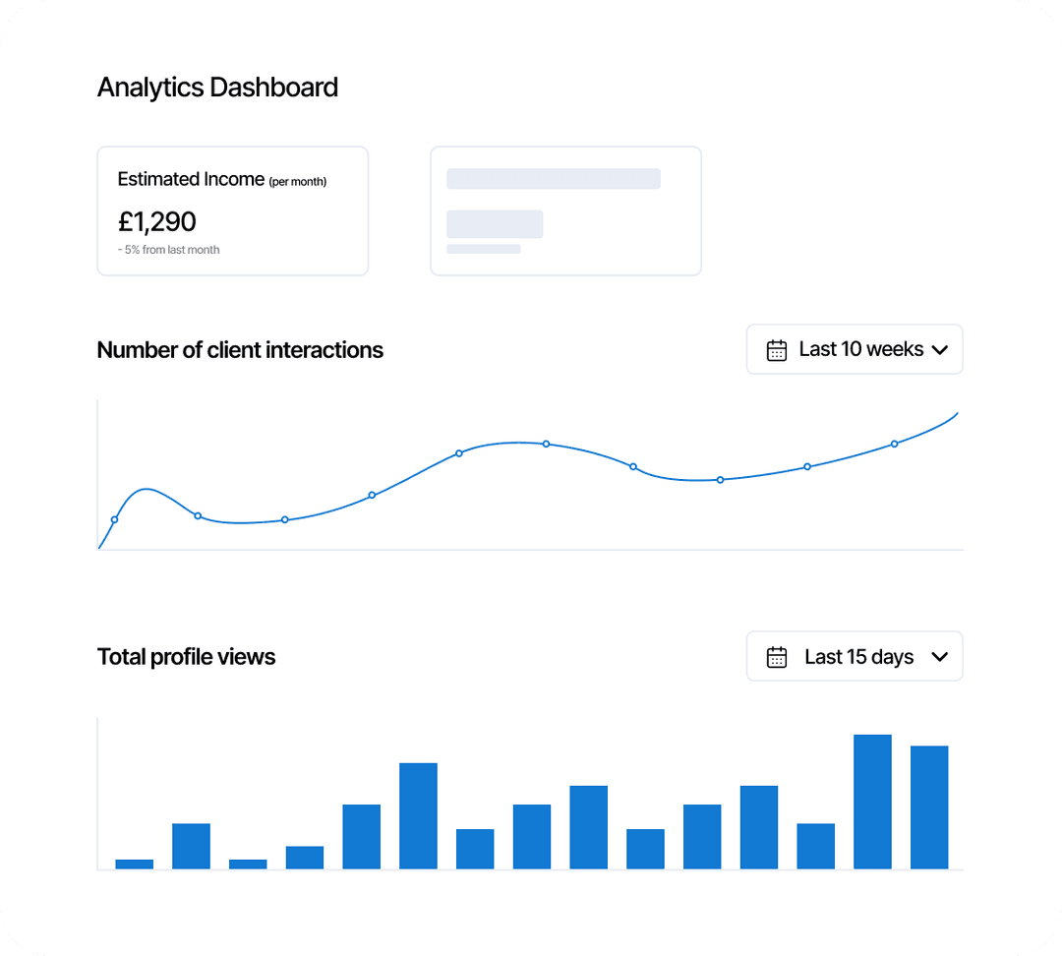Click the second bar of the views chart
Screen dimensions: 1062x956
(191, 846)
